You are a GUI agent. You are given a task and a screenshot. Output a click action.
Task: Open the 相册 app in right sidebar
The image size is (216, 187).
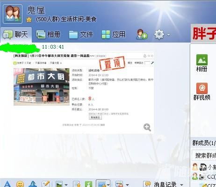point(202,63)
